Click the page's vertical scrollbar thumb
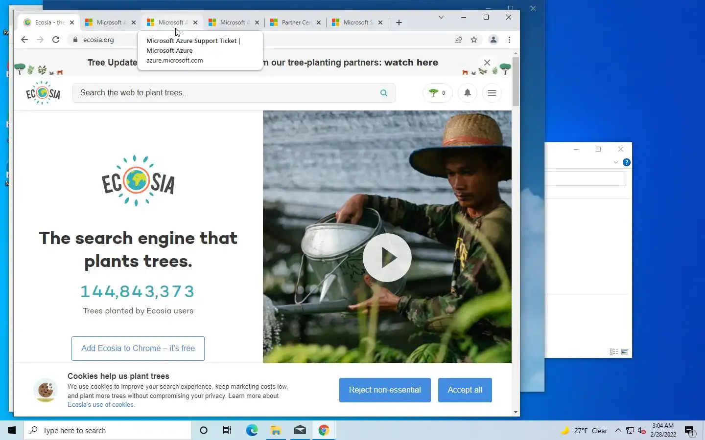 click(x=516, y=82)
